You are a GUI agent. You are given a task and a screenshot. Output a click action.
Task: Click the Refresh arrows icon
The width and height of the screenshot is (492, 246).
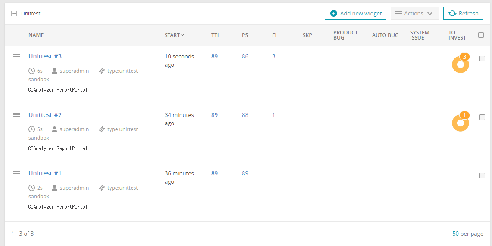pos(452,13)
